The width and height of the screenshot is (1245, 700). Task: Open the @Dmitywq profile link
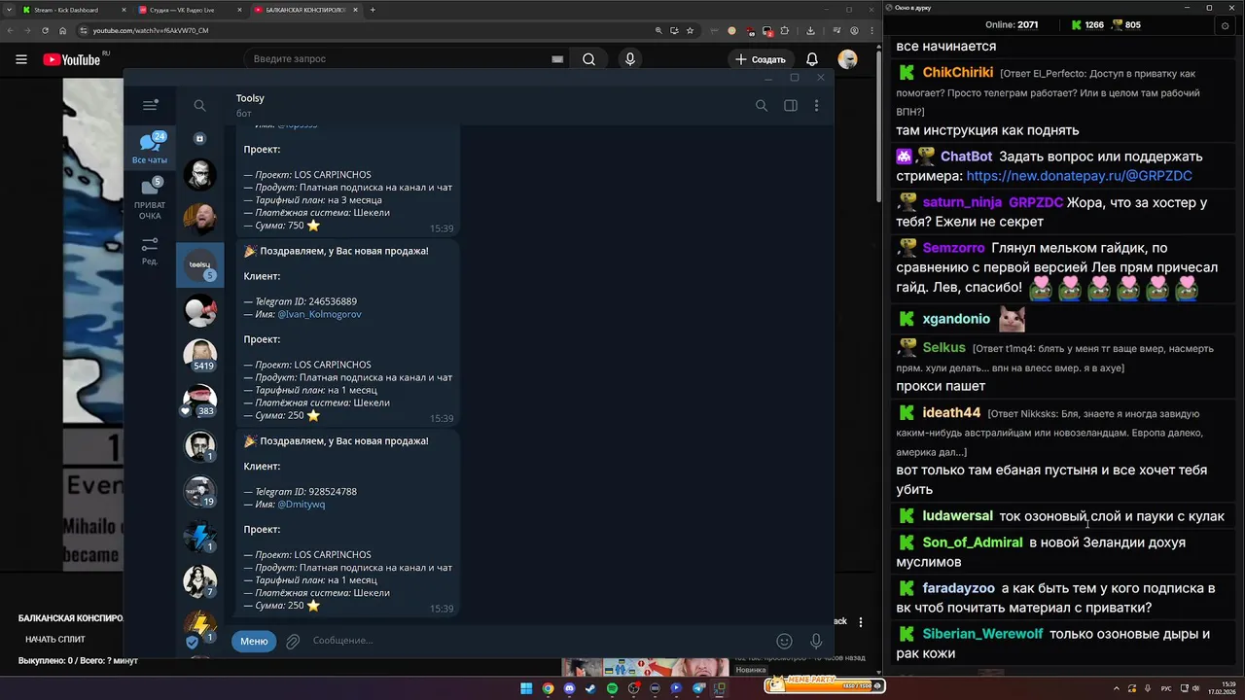[x=302, y=504]
